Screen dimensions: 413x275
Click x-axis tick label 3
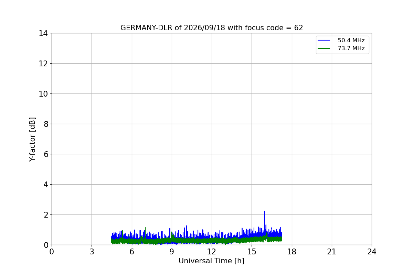(92, 252)
